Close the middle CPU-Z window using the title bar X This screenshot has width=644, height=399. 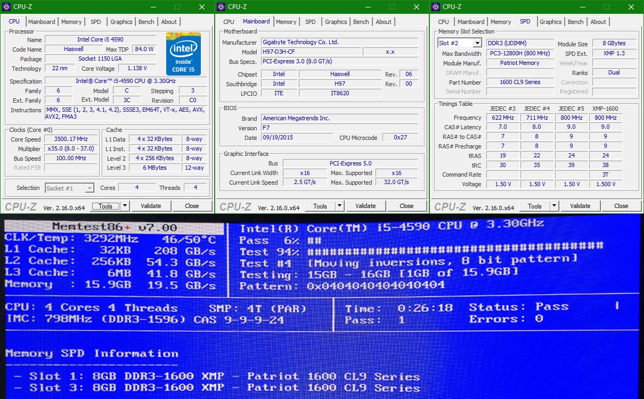[x=417, y=7]
